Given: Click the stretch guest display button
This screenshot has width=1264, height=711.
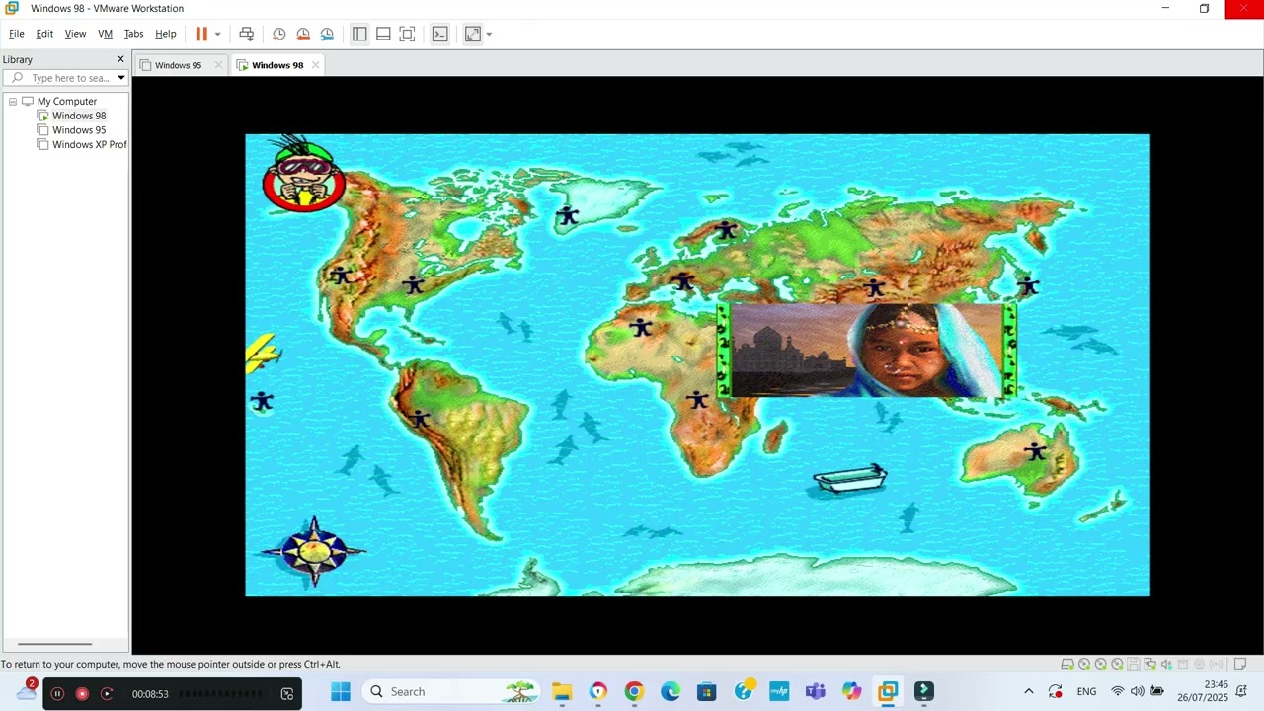Looking at the screenshot, I should 473,34.
